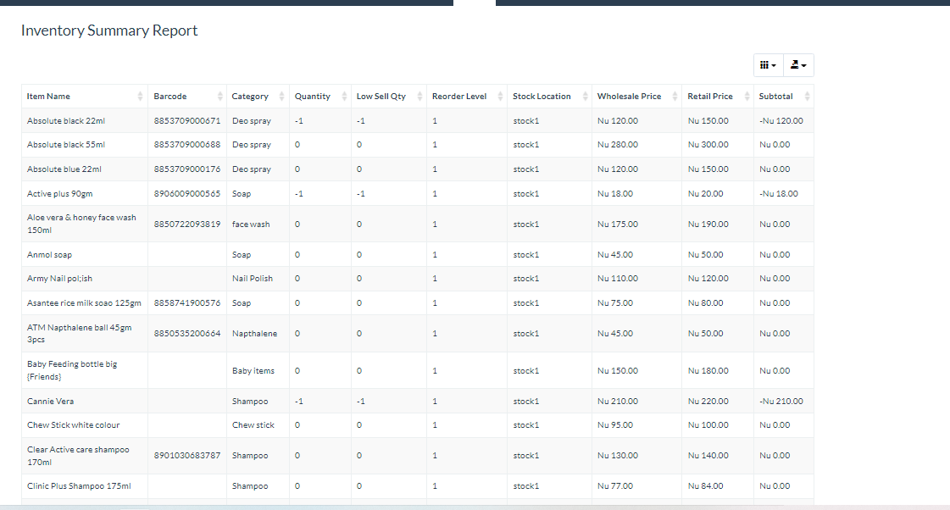
Task: Click the export report icon
Action: (793, 64)
